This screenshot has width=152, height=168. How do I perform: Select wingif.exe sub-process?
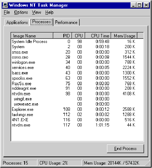tap(77, 99)
